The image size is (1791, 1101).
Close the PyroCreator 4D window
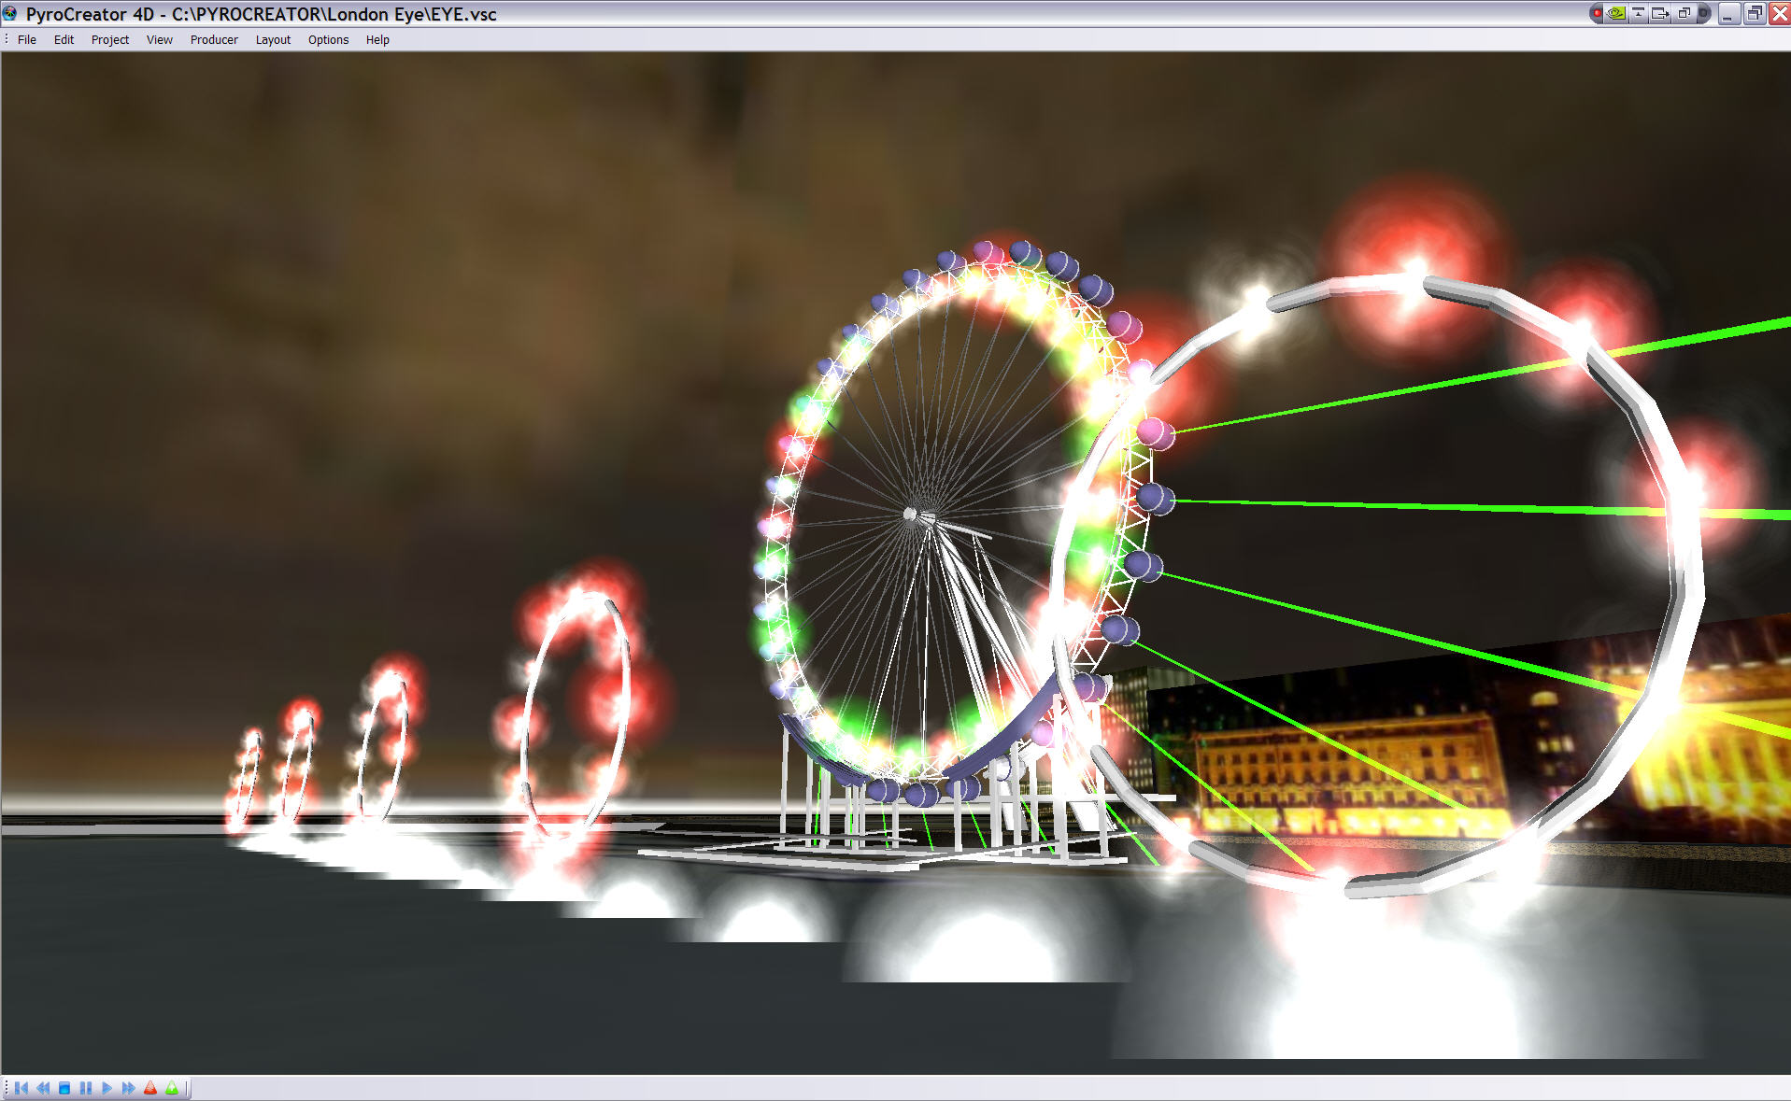tap(1780, 13)
